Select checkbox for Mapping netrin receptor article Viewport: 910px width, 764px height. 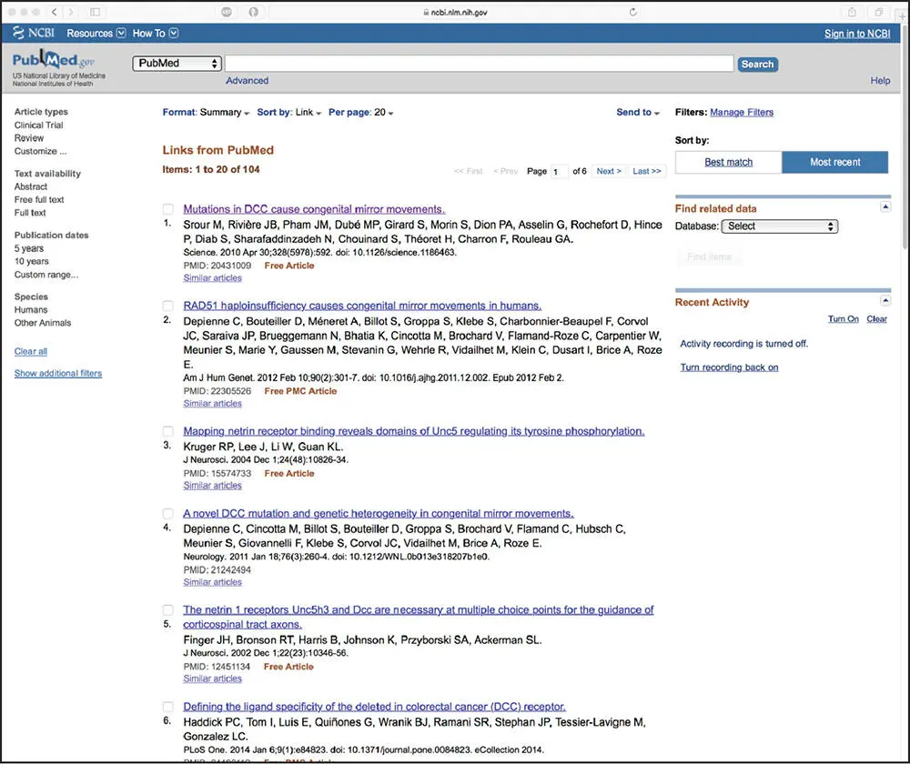pos(168,431)
